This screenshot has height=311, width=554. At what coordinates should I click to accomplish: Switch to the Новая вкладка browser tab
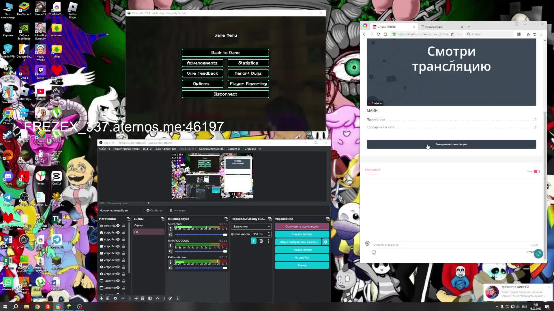pos(434,27)
